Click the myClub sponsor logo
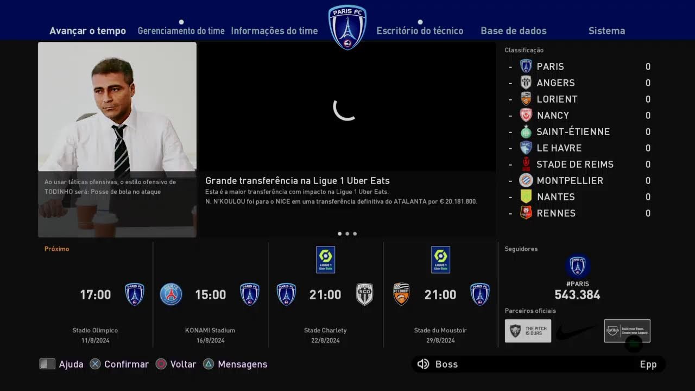695x391 pixels. pyautogui.click(x=627, y=331)
